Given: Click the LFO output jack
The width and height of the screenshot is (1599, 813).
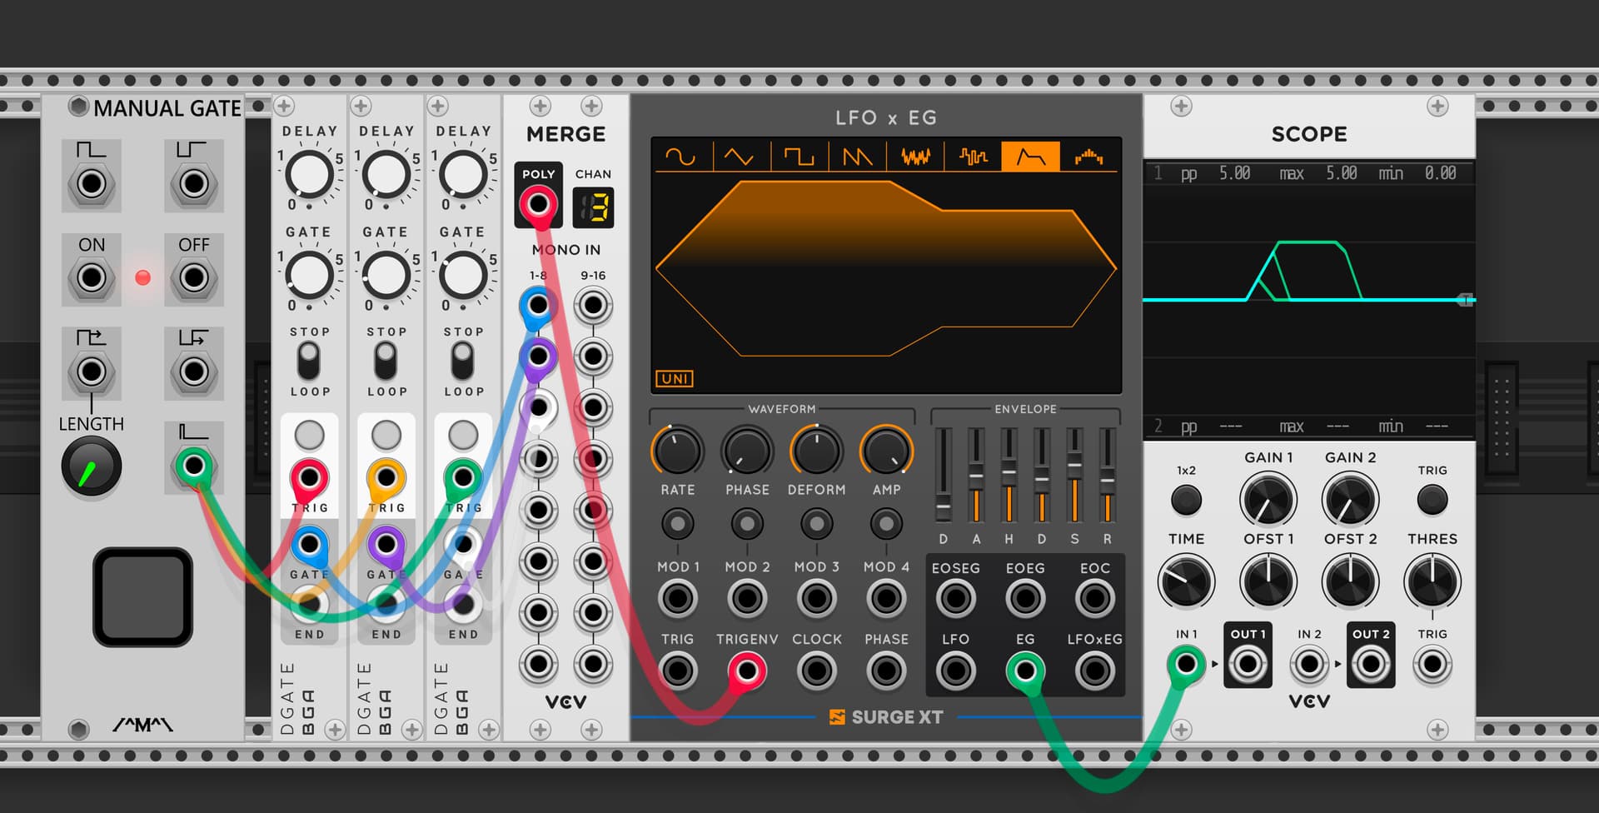Looking at the screenshot, I should click(x=955, y=671).
